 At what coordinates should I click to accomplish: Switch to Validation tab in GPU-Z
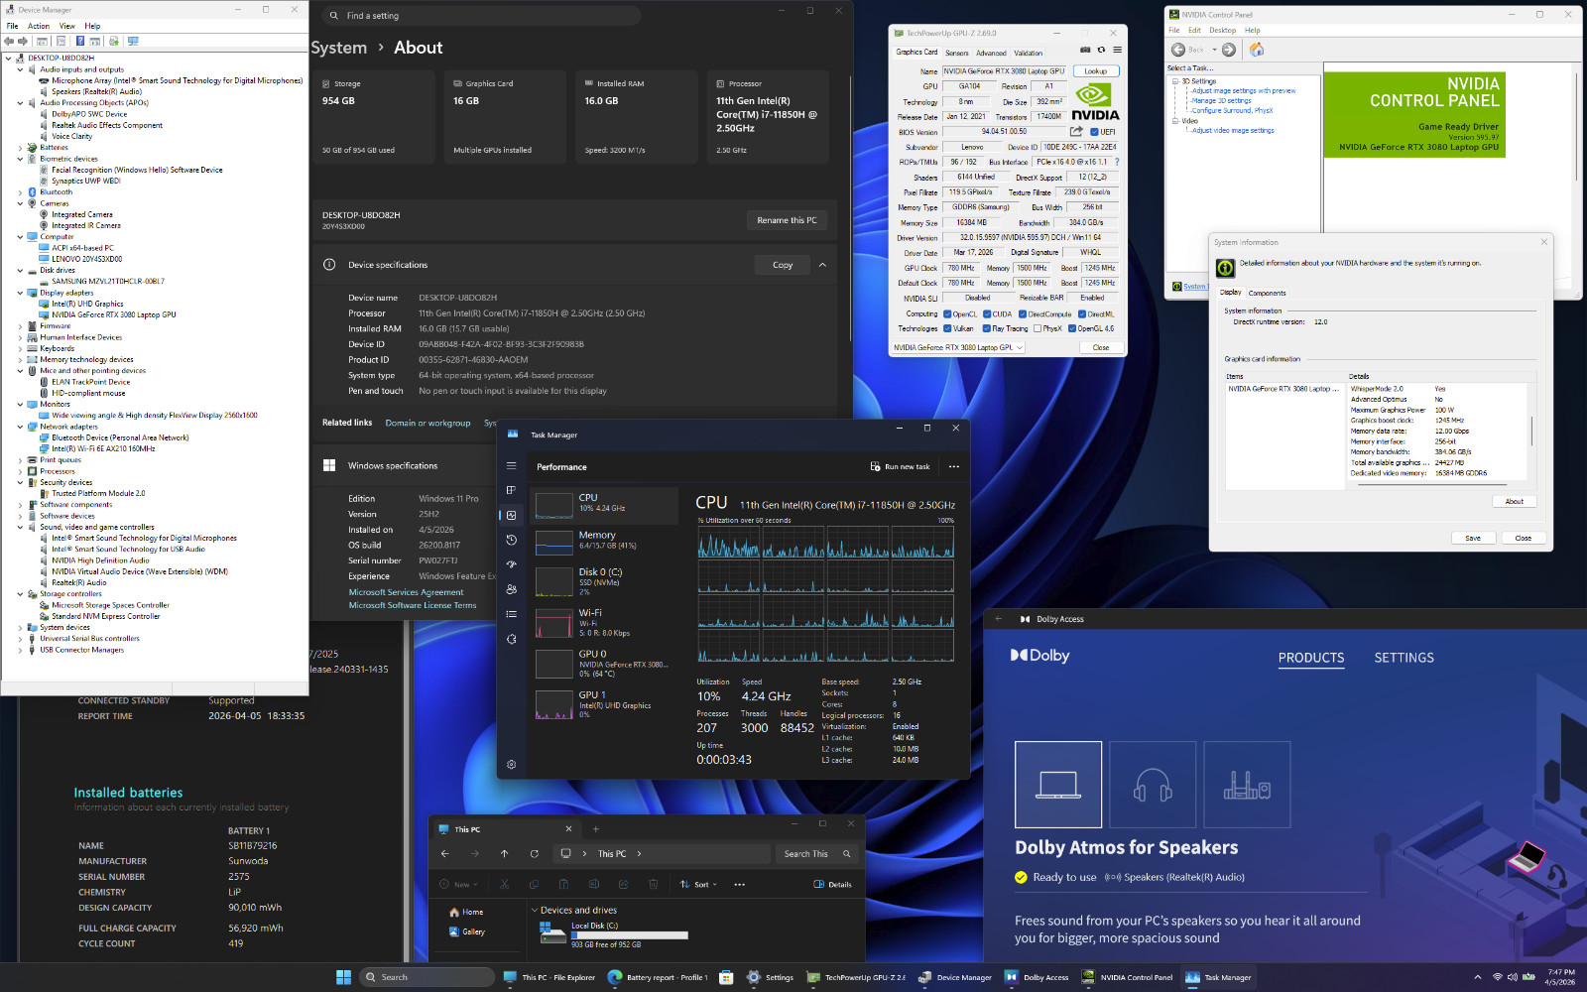pyautogui.click(x=1029, y=53)
